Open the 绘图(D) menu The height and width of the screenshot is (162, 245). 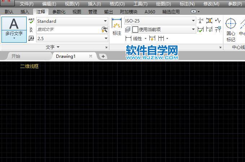pos(163,4)
